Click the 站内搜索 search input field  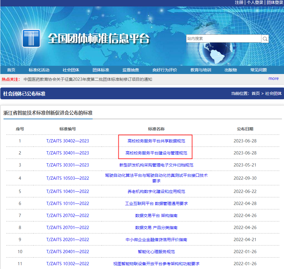click(x=224, y=38)
